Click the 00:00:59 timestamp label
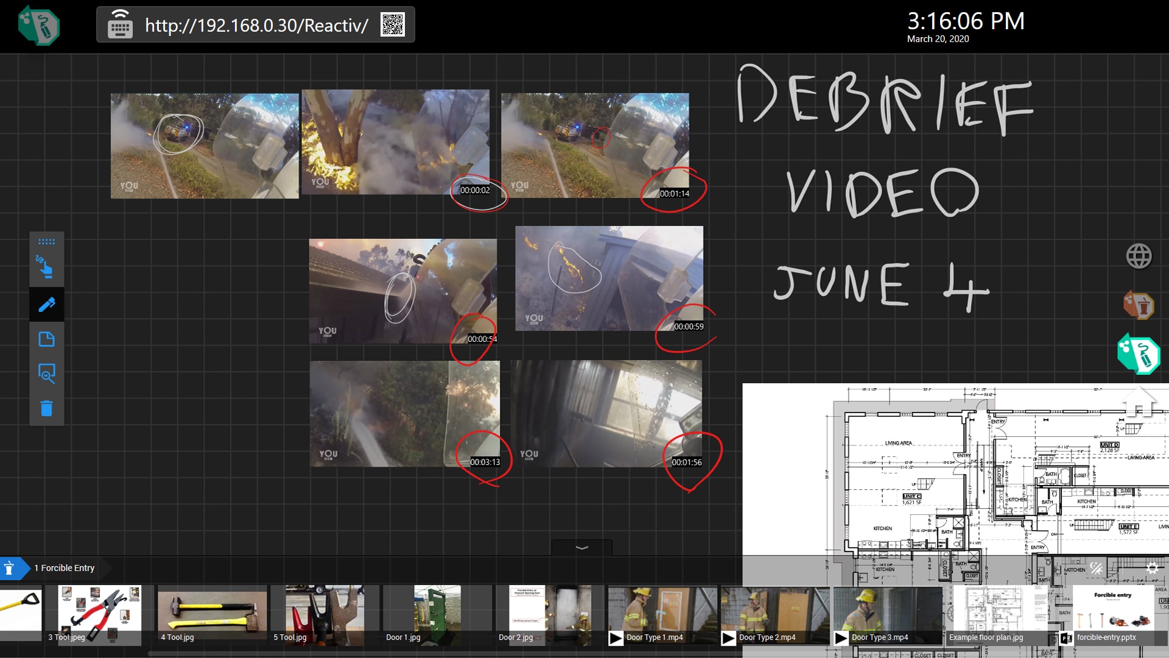The width and height of the screenshot is (1169, 658). 689,327
